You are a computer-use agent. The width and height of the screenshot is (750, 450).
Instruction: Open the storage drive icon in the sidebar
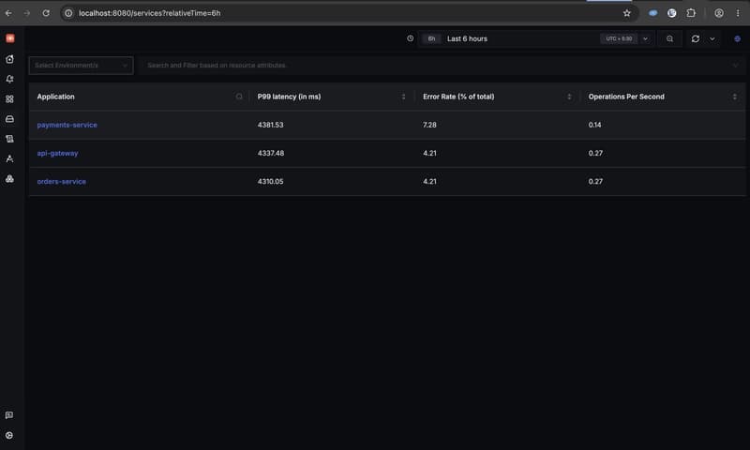9,119
